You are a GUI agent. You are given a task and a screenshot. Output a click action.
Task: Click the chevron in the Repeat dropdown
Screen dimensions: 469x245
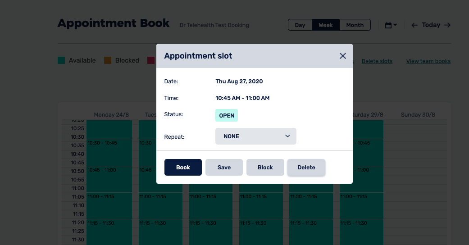(x=287, y=136)
